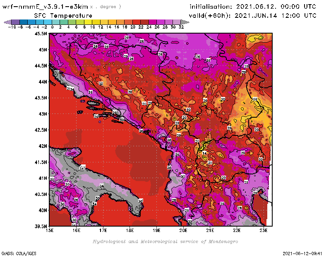Select the orange legend swatch between 14 and 16

pos(112,22)
